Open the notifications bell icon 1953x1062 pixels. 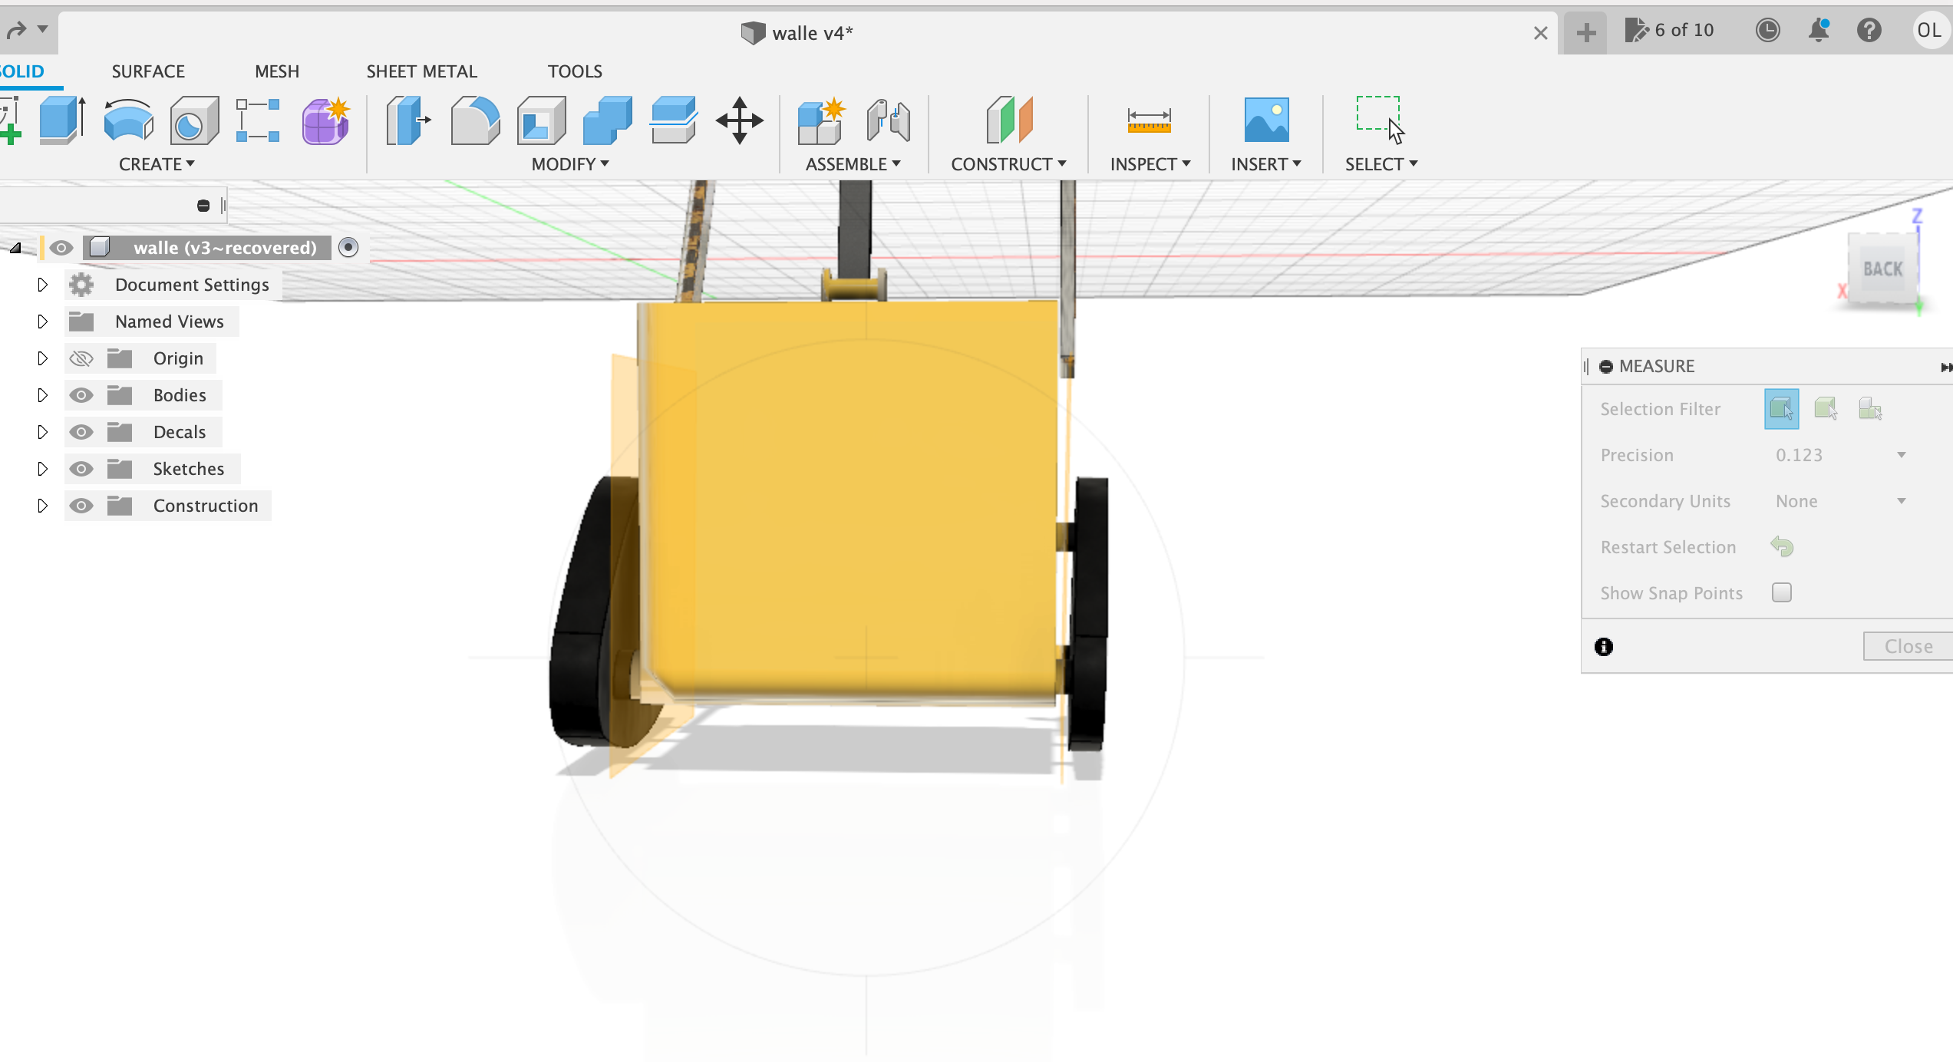(x=1818, y=31)
